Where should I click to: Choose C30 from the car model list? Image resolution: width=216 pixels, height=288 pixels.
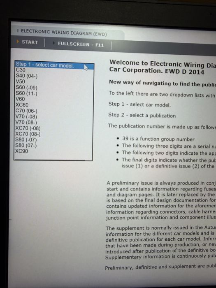(54, 70)
